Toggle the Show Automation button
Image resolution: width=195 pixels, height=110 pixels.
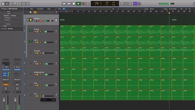pos(56,9)
